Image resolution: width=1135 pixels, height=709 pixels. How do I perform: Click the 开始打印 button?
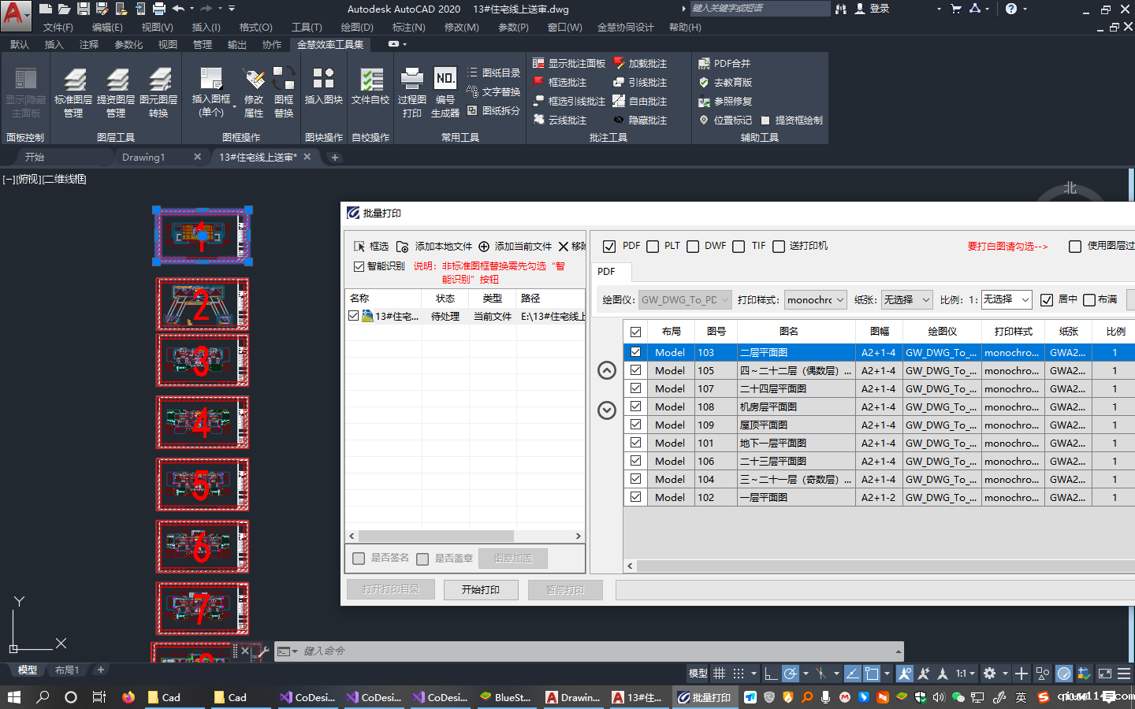[x=480, y=590]
